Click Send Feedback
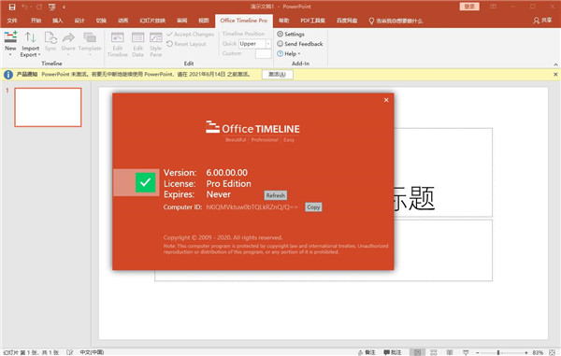 coord(300,44)
